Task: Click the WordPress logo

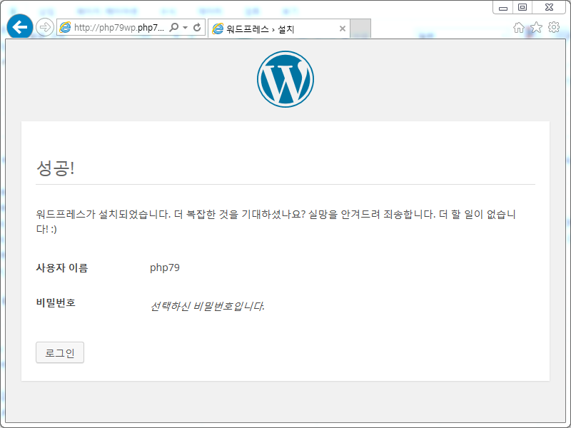Action: point(285,79)
